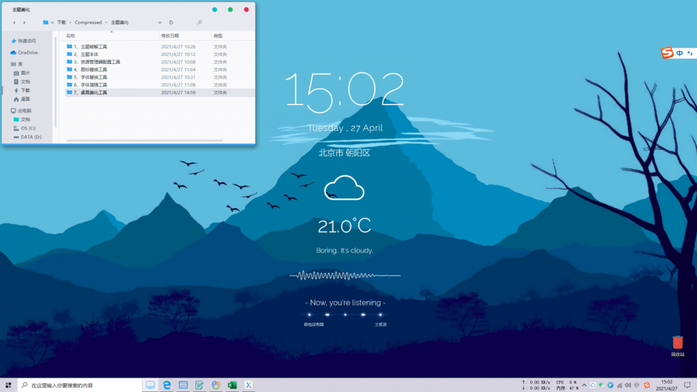Screen dimensions: 697x392
Task: Click the refresh icon in the address bar
Action: pyautogui.click(x=172, y=22)
